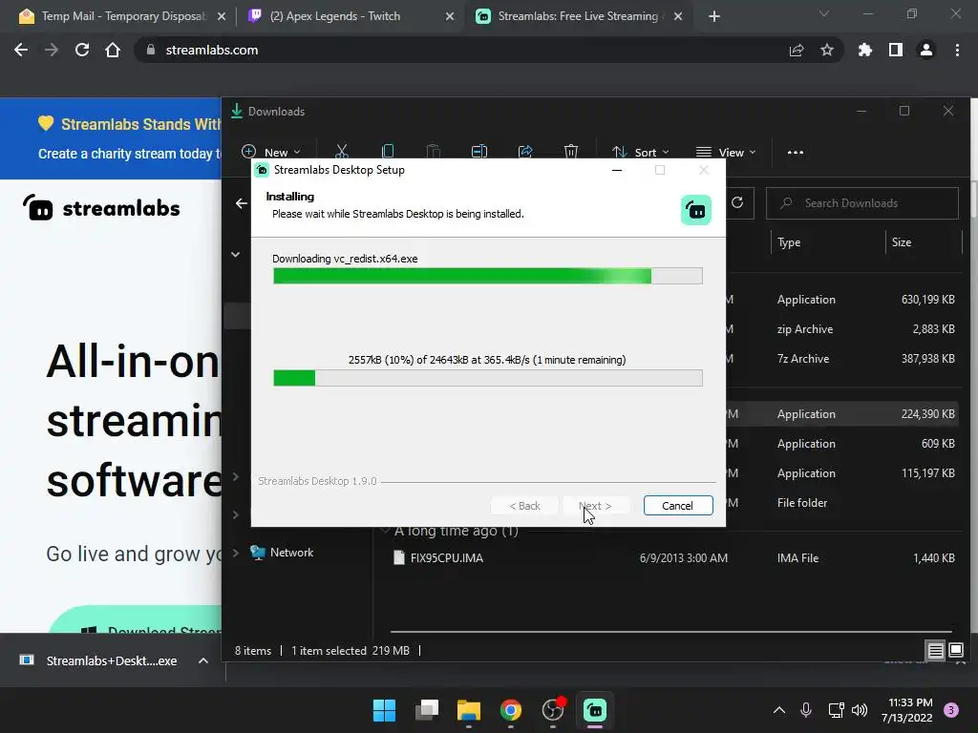
Task: Open Task View on taskbar
Action: point(427,710)
